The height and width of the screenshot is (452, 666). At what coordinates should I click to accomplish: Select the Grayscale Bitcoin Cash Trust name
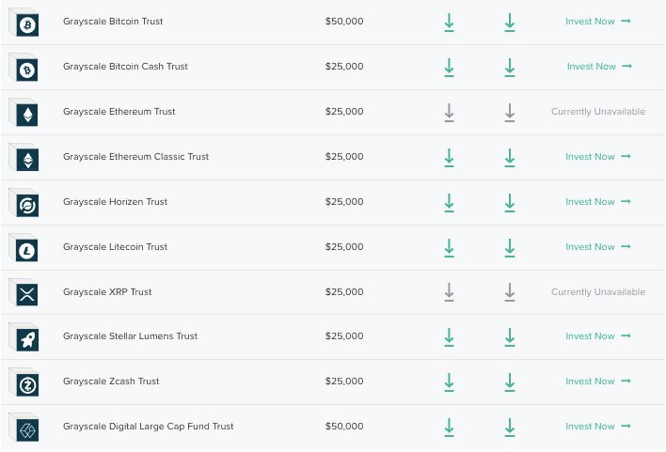point(125,67)
